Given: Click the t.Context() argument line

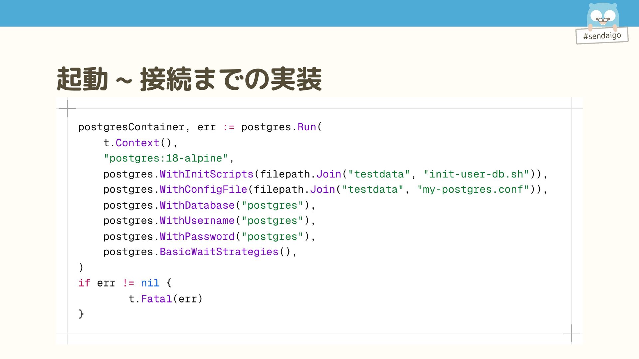Looking at the screenshot, I should pyautogui.click(x=140, y=143).
